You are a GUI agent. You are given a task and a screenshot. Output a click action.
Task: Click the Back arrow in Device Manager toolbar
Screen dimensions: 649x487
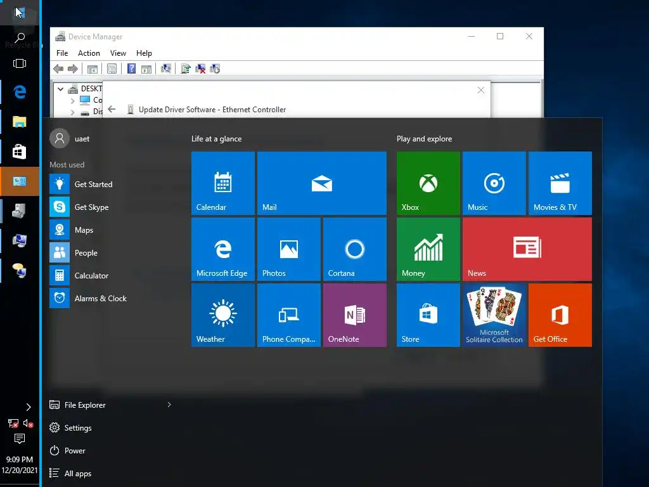[58, 68]
